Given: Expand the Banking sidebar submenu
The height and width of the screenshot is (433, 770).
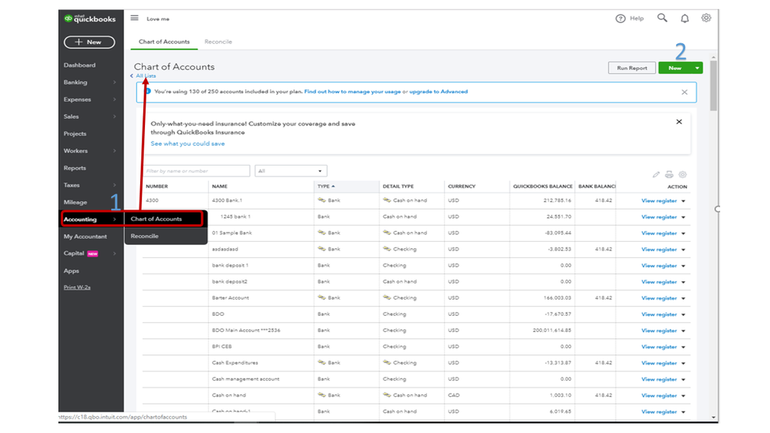Looking at the screenshot, I should [114, 82].
